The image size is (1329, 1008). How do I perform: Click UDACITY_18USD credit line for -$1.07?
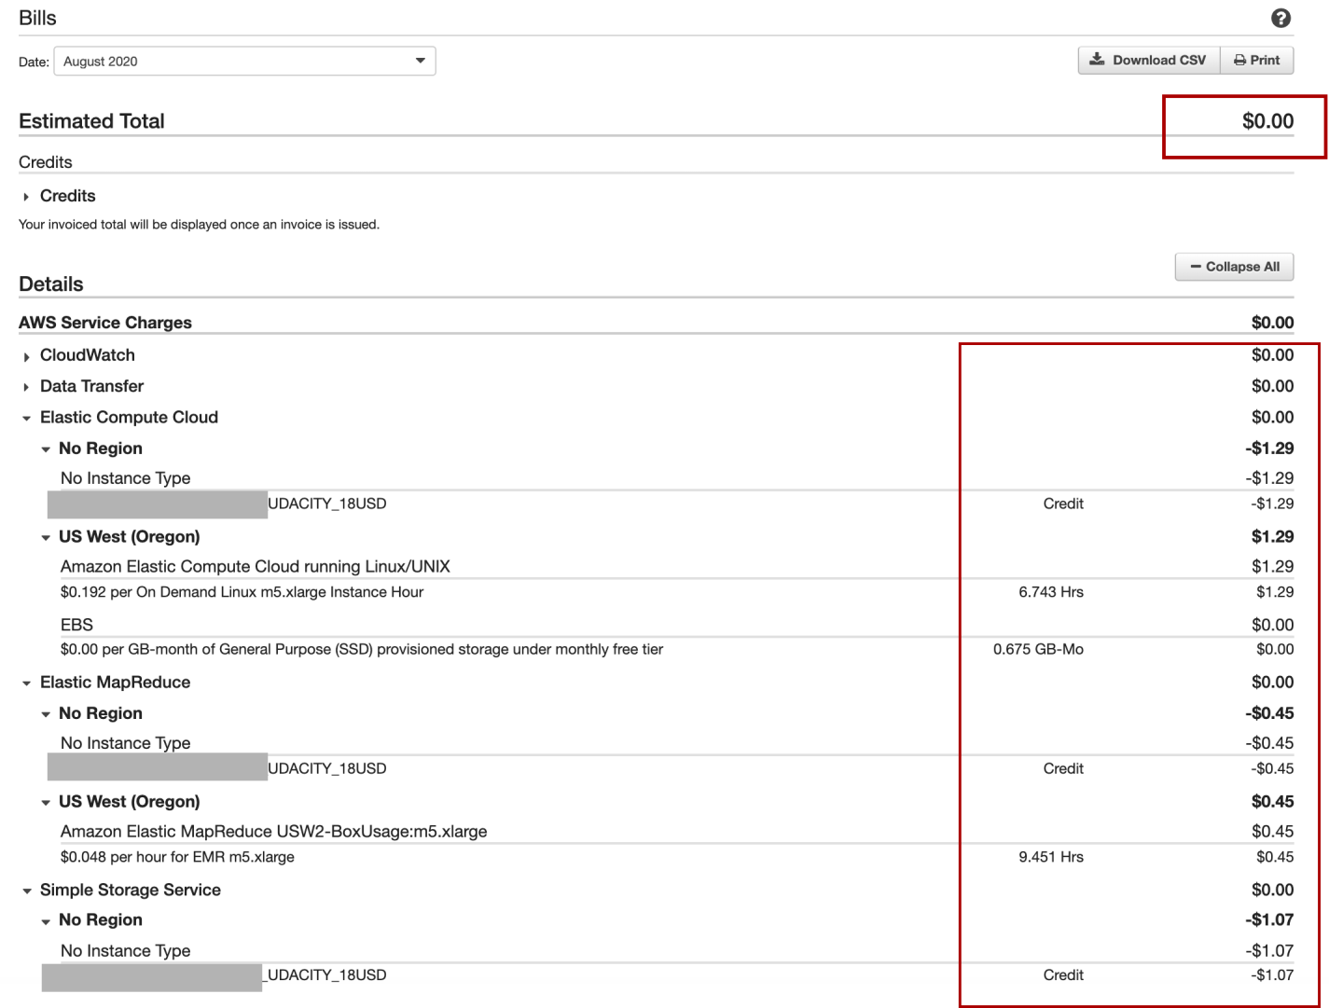[325, 975]
